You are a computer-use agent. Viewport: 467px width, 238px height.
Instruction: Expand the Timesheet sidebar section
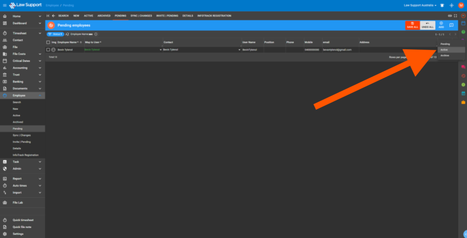40,33
